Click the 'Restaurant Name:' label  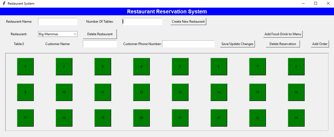[x=19, y=22]
